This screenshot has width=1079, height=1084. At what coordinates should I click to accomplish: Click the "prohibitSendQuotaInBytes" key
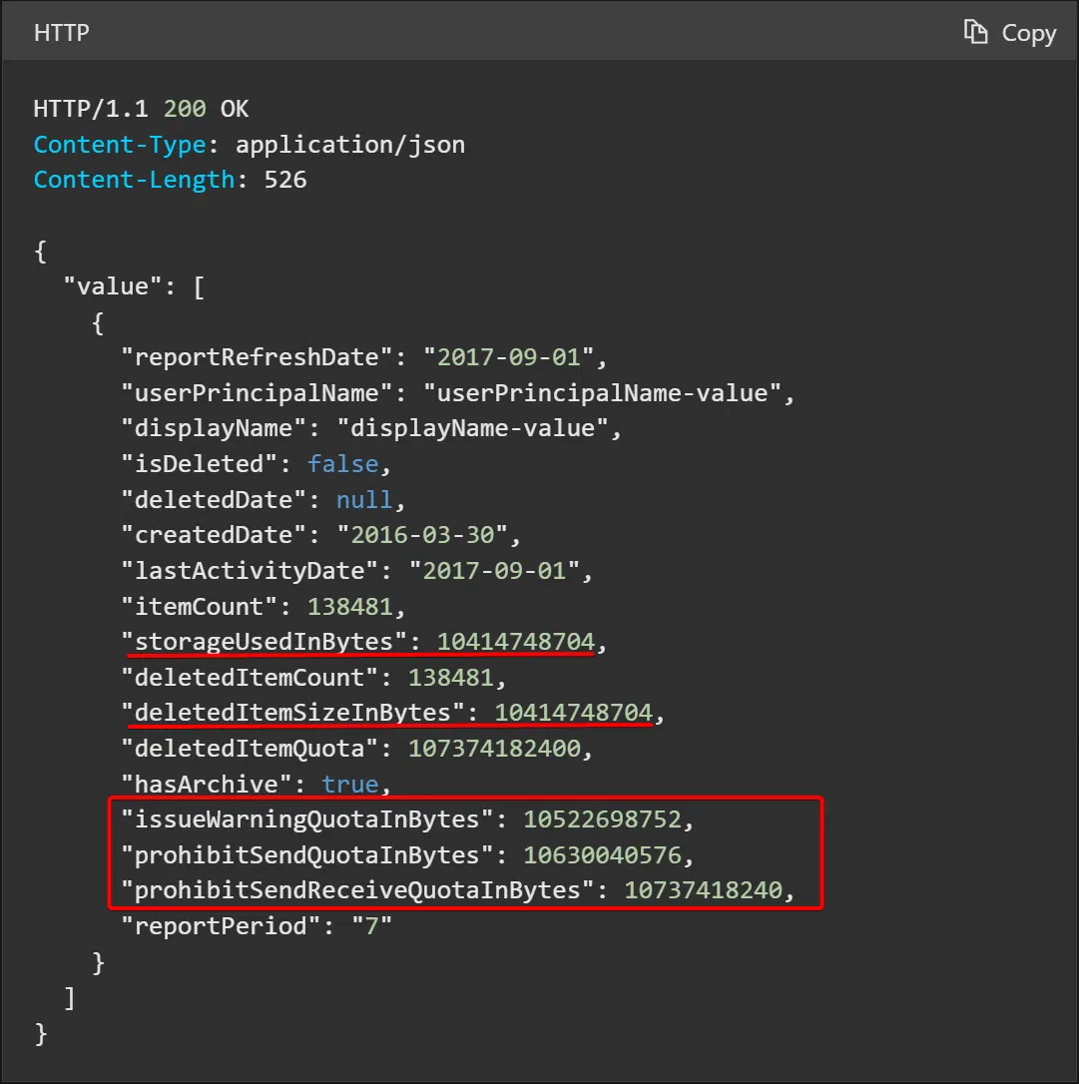pos(306,855)
